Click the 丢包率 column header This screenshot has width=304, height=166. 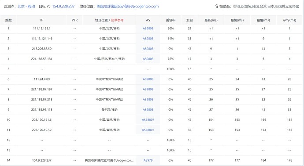tap(171, 20)
